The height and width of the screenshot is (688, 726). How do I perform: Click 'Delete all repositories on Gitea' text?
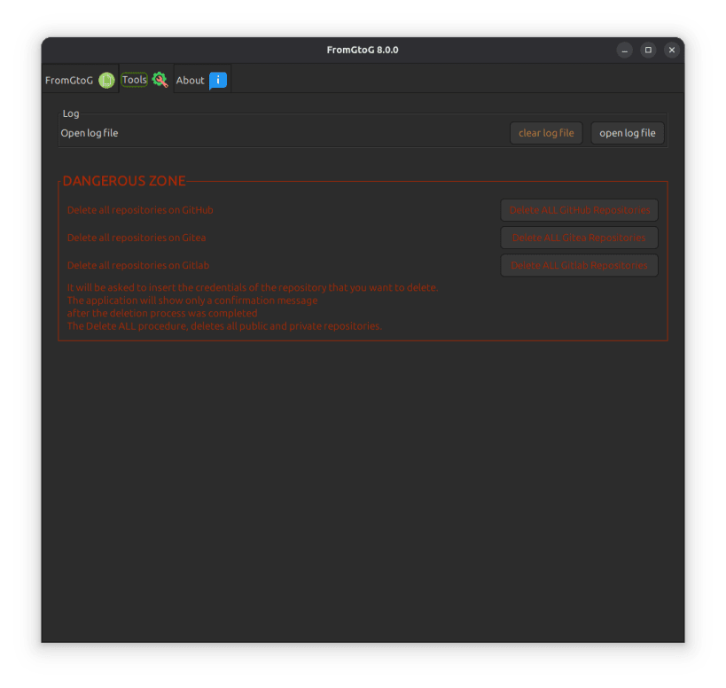[x=137, y=238]
